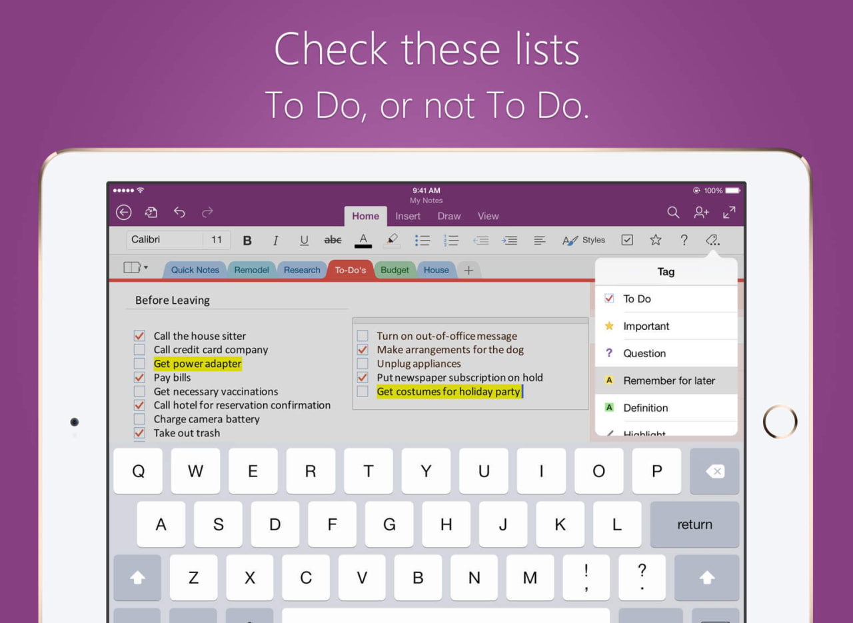Viewport: 853px width, 623px height.
Task: Select the Important tag
Action: pyautogui.click(x=666, y=326)
